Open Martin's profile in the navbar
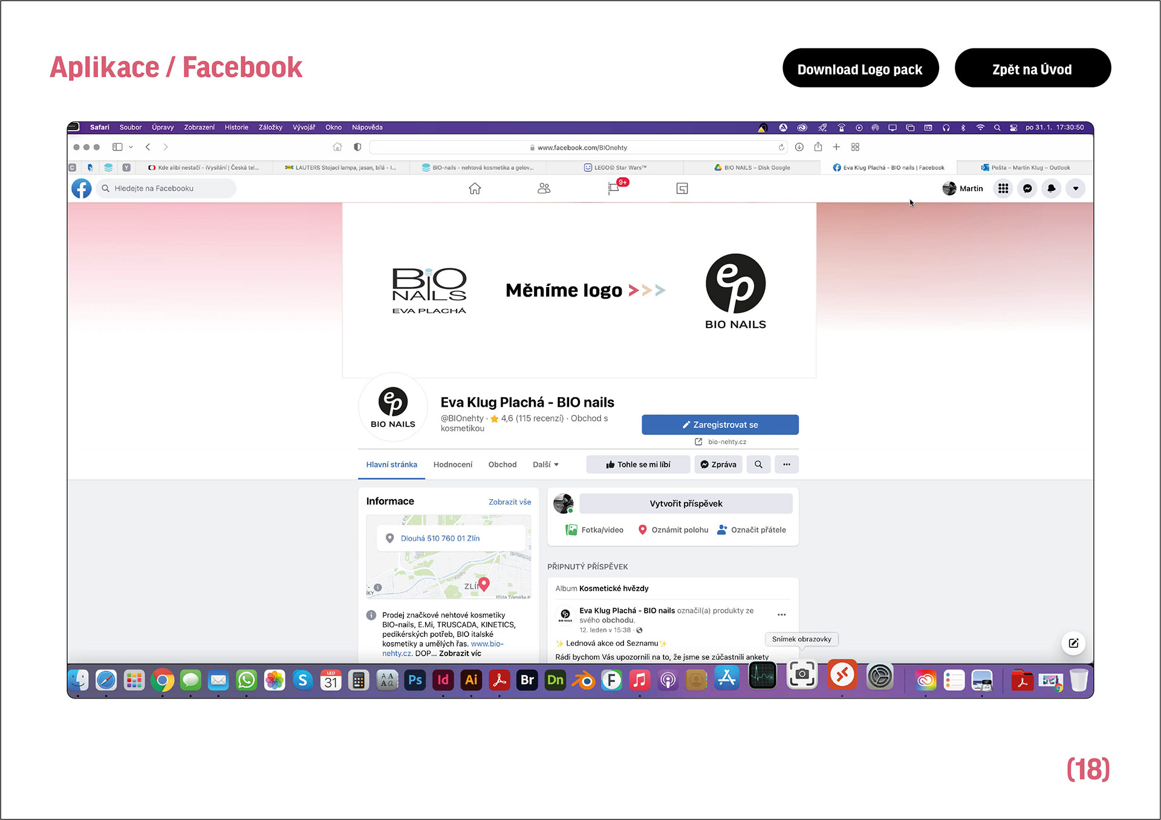Viewport: 1161px width, 820px height. (x=963, y=189)
